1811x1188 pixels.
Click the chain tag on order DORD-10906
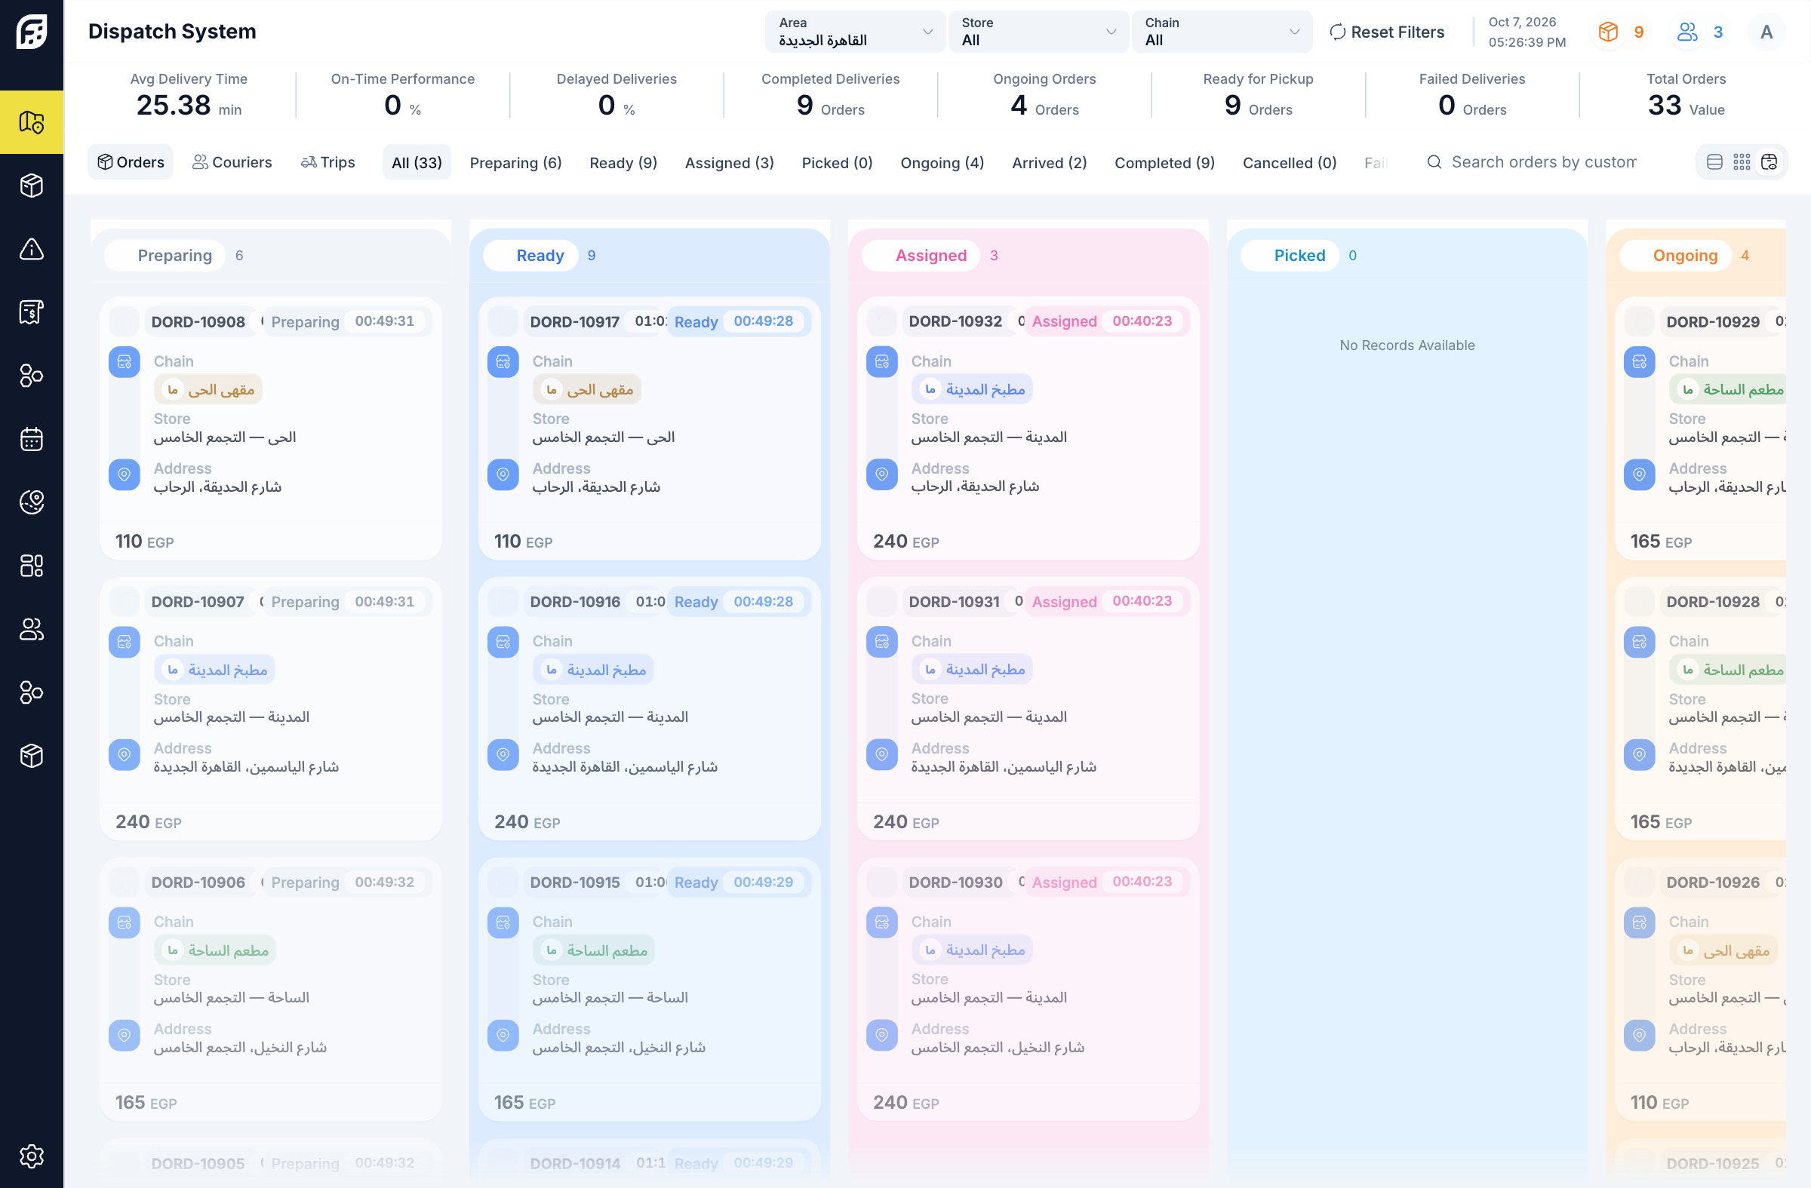(x=215, y=950)
